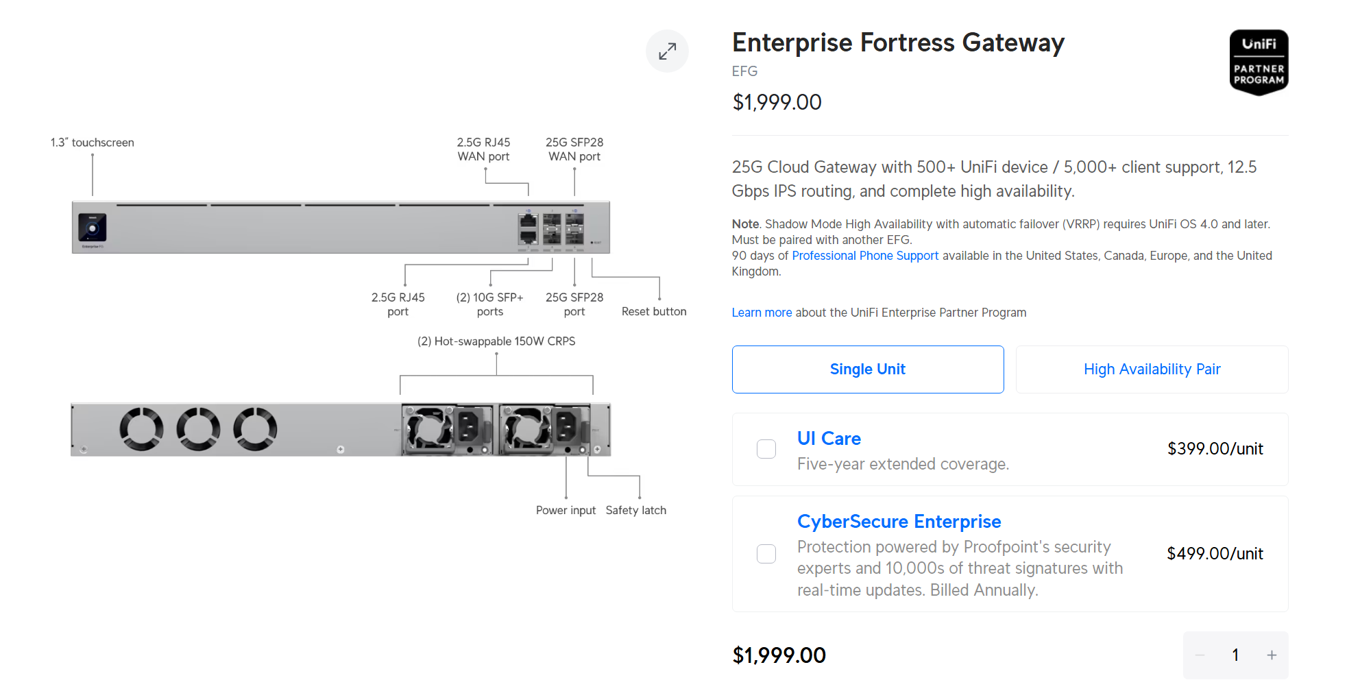Switch to High Availability Pair option
This screenshot has width=1360, height=691.
click(1152, 369)
